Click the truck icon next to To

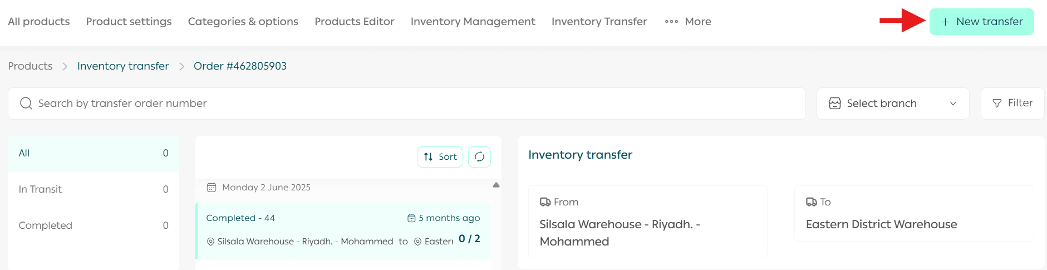point(811,202)
